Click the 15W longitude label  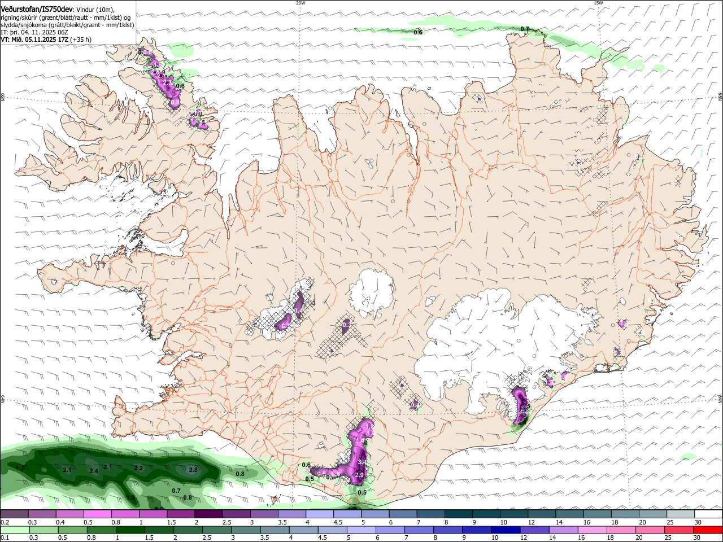[x=598, y=3]
